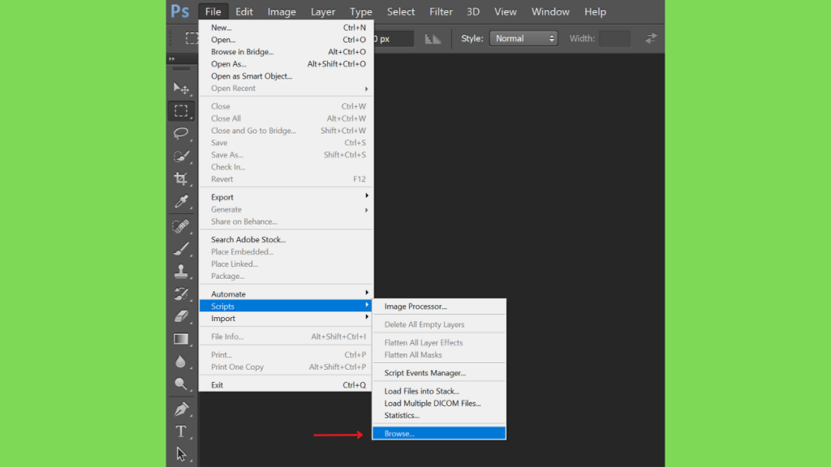Screen dimensions: 831x467
Task: Select the Clone Stamp tool
Action: pyautogui.click(x=181, y=271)
